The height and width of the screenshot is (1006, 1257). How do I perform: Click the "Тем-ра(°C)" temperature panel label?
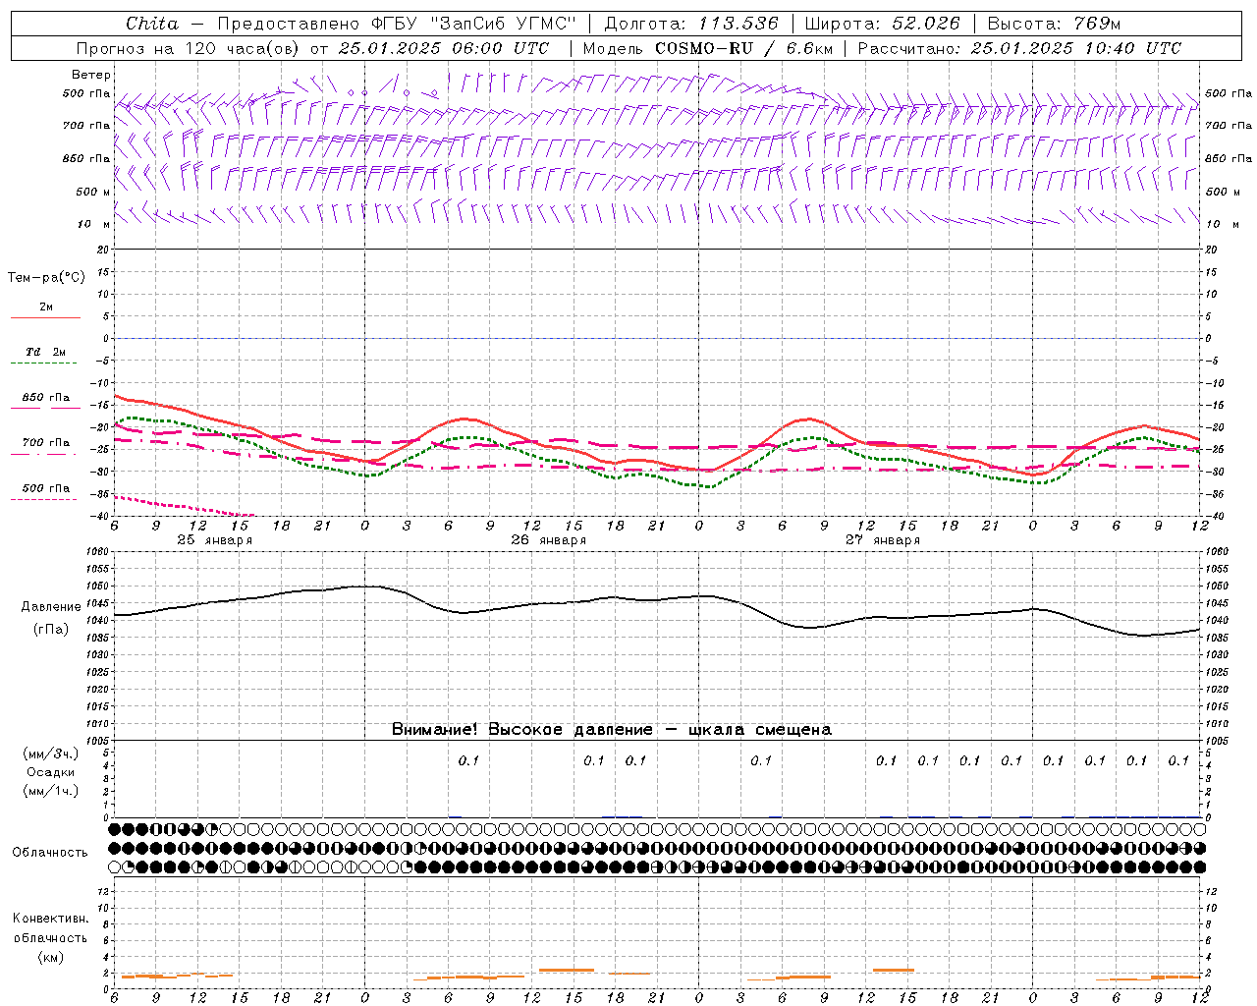click(x=46, y=277)
